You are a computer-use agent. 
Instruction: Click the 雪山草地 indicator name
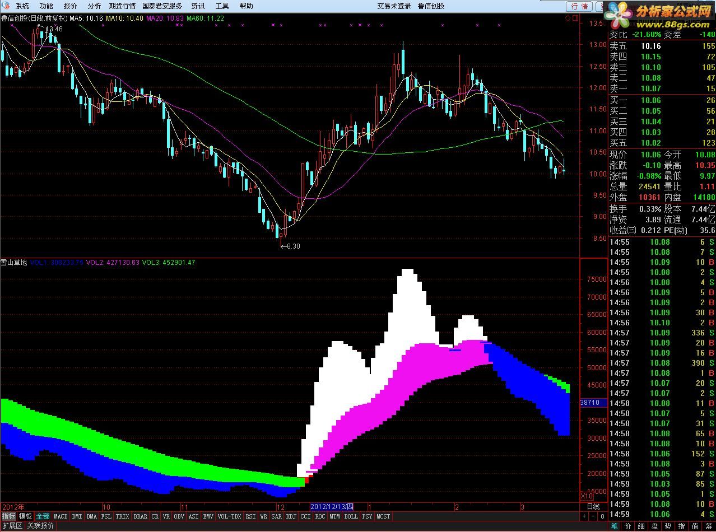click(x=14, y=262)
